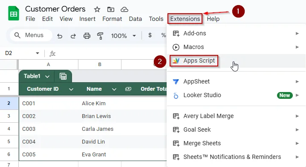Viewport: 306px width, 167px height.
Task: Click the move to folder icon
Action: coord(111,9)
